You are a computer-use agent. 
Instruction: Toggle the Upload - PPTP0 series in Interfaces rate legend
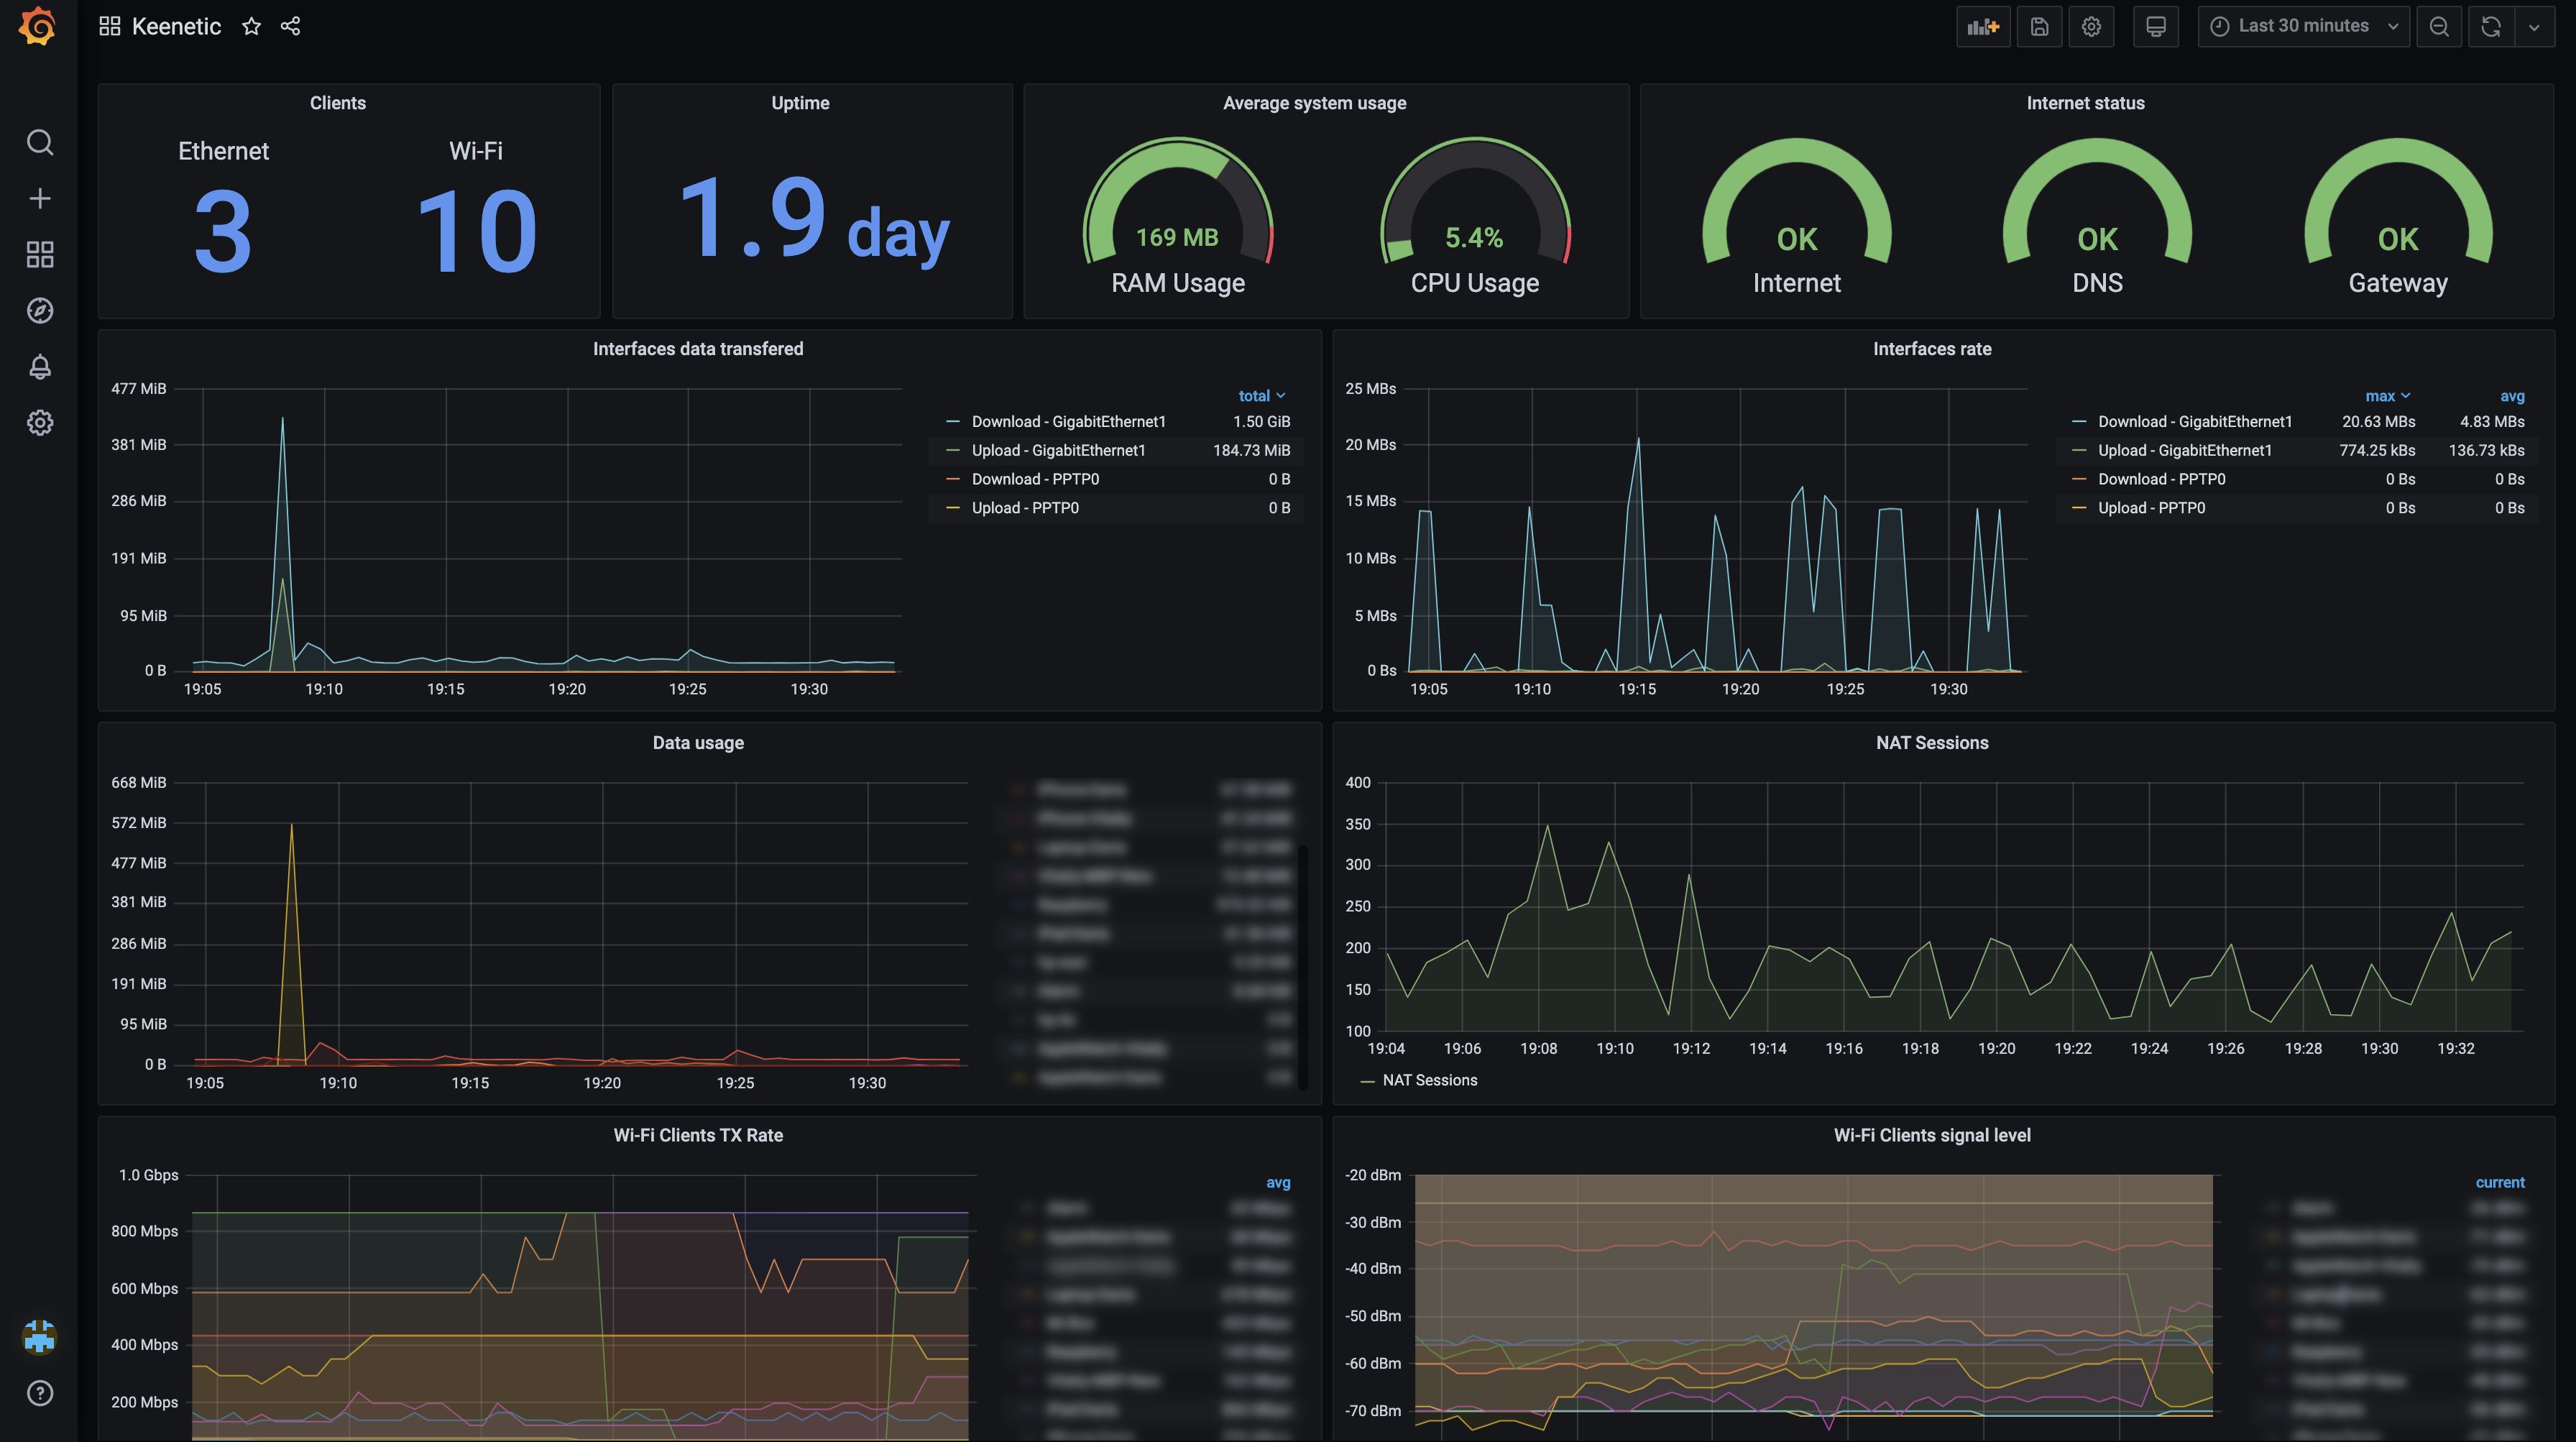2151,508
